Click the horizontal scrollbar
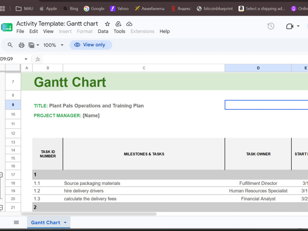 [89, 214]
